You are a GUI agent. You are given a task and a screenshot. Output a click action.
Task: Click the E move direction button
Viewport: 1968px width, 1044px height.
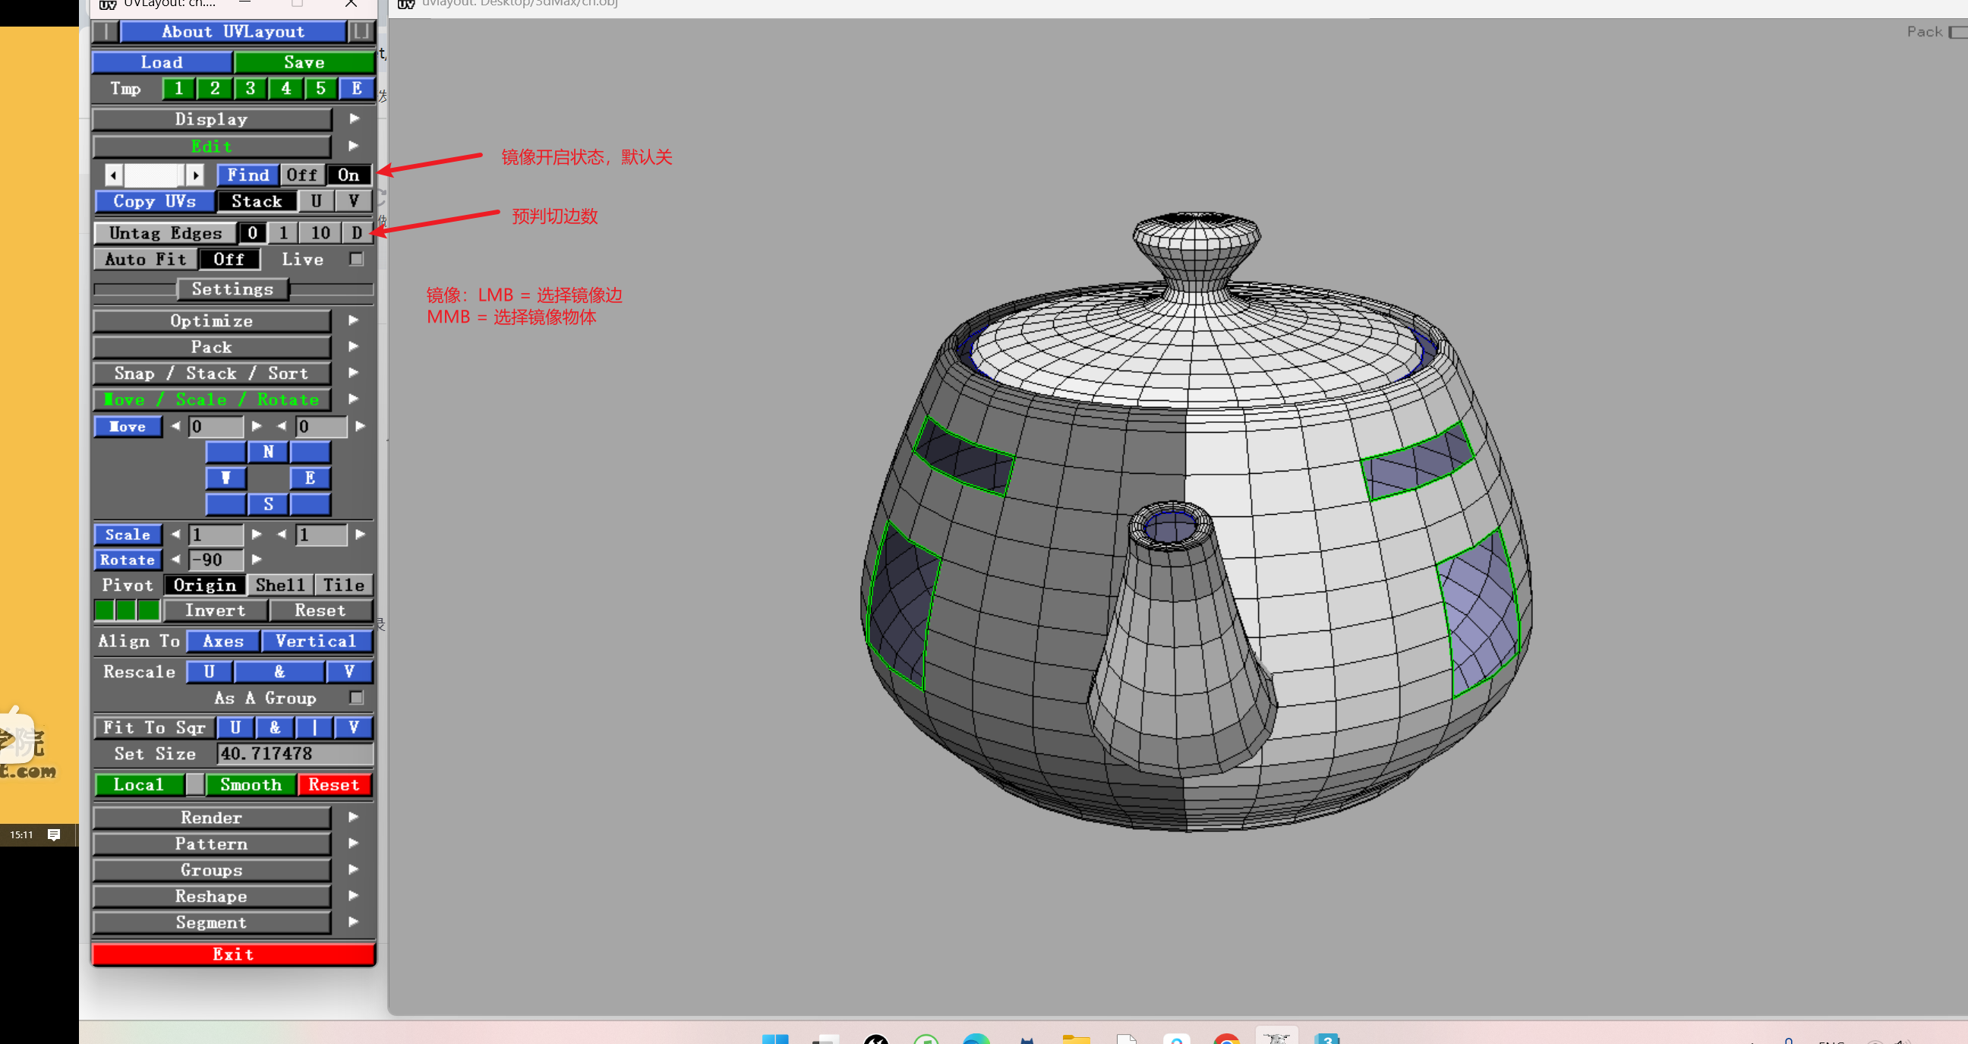(311, 478)
